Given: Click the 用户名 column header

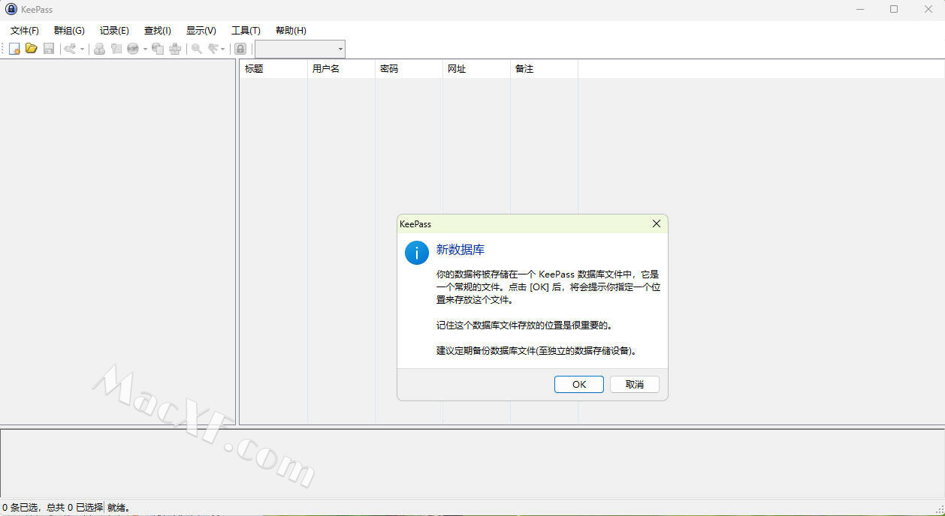Looking at the screenshot, I should 341,68.
